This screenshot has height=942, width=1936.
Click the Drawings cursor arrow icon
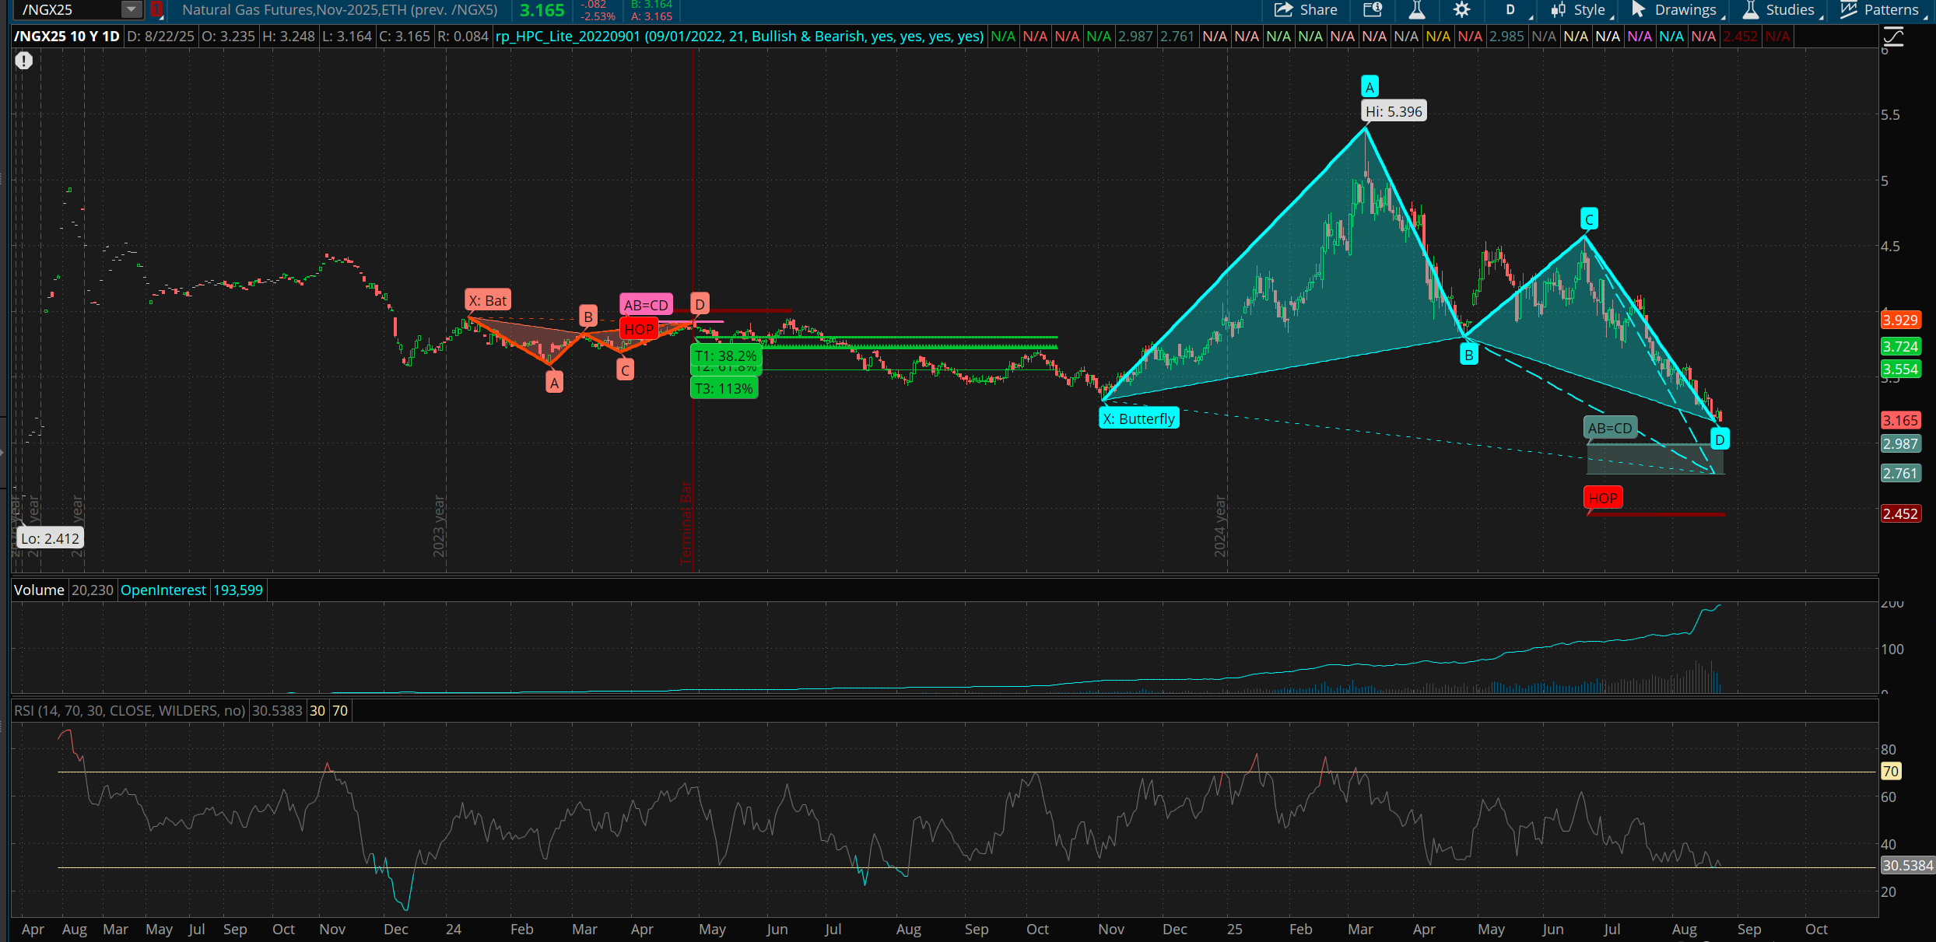1638,9
